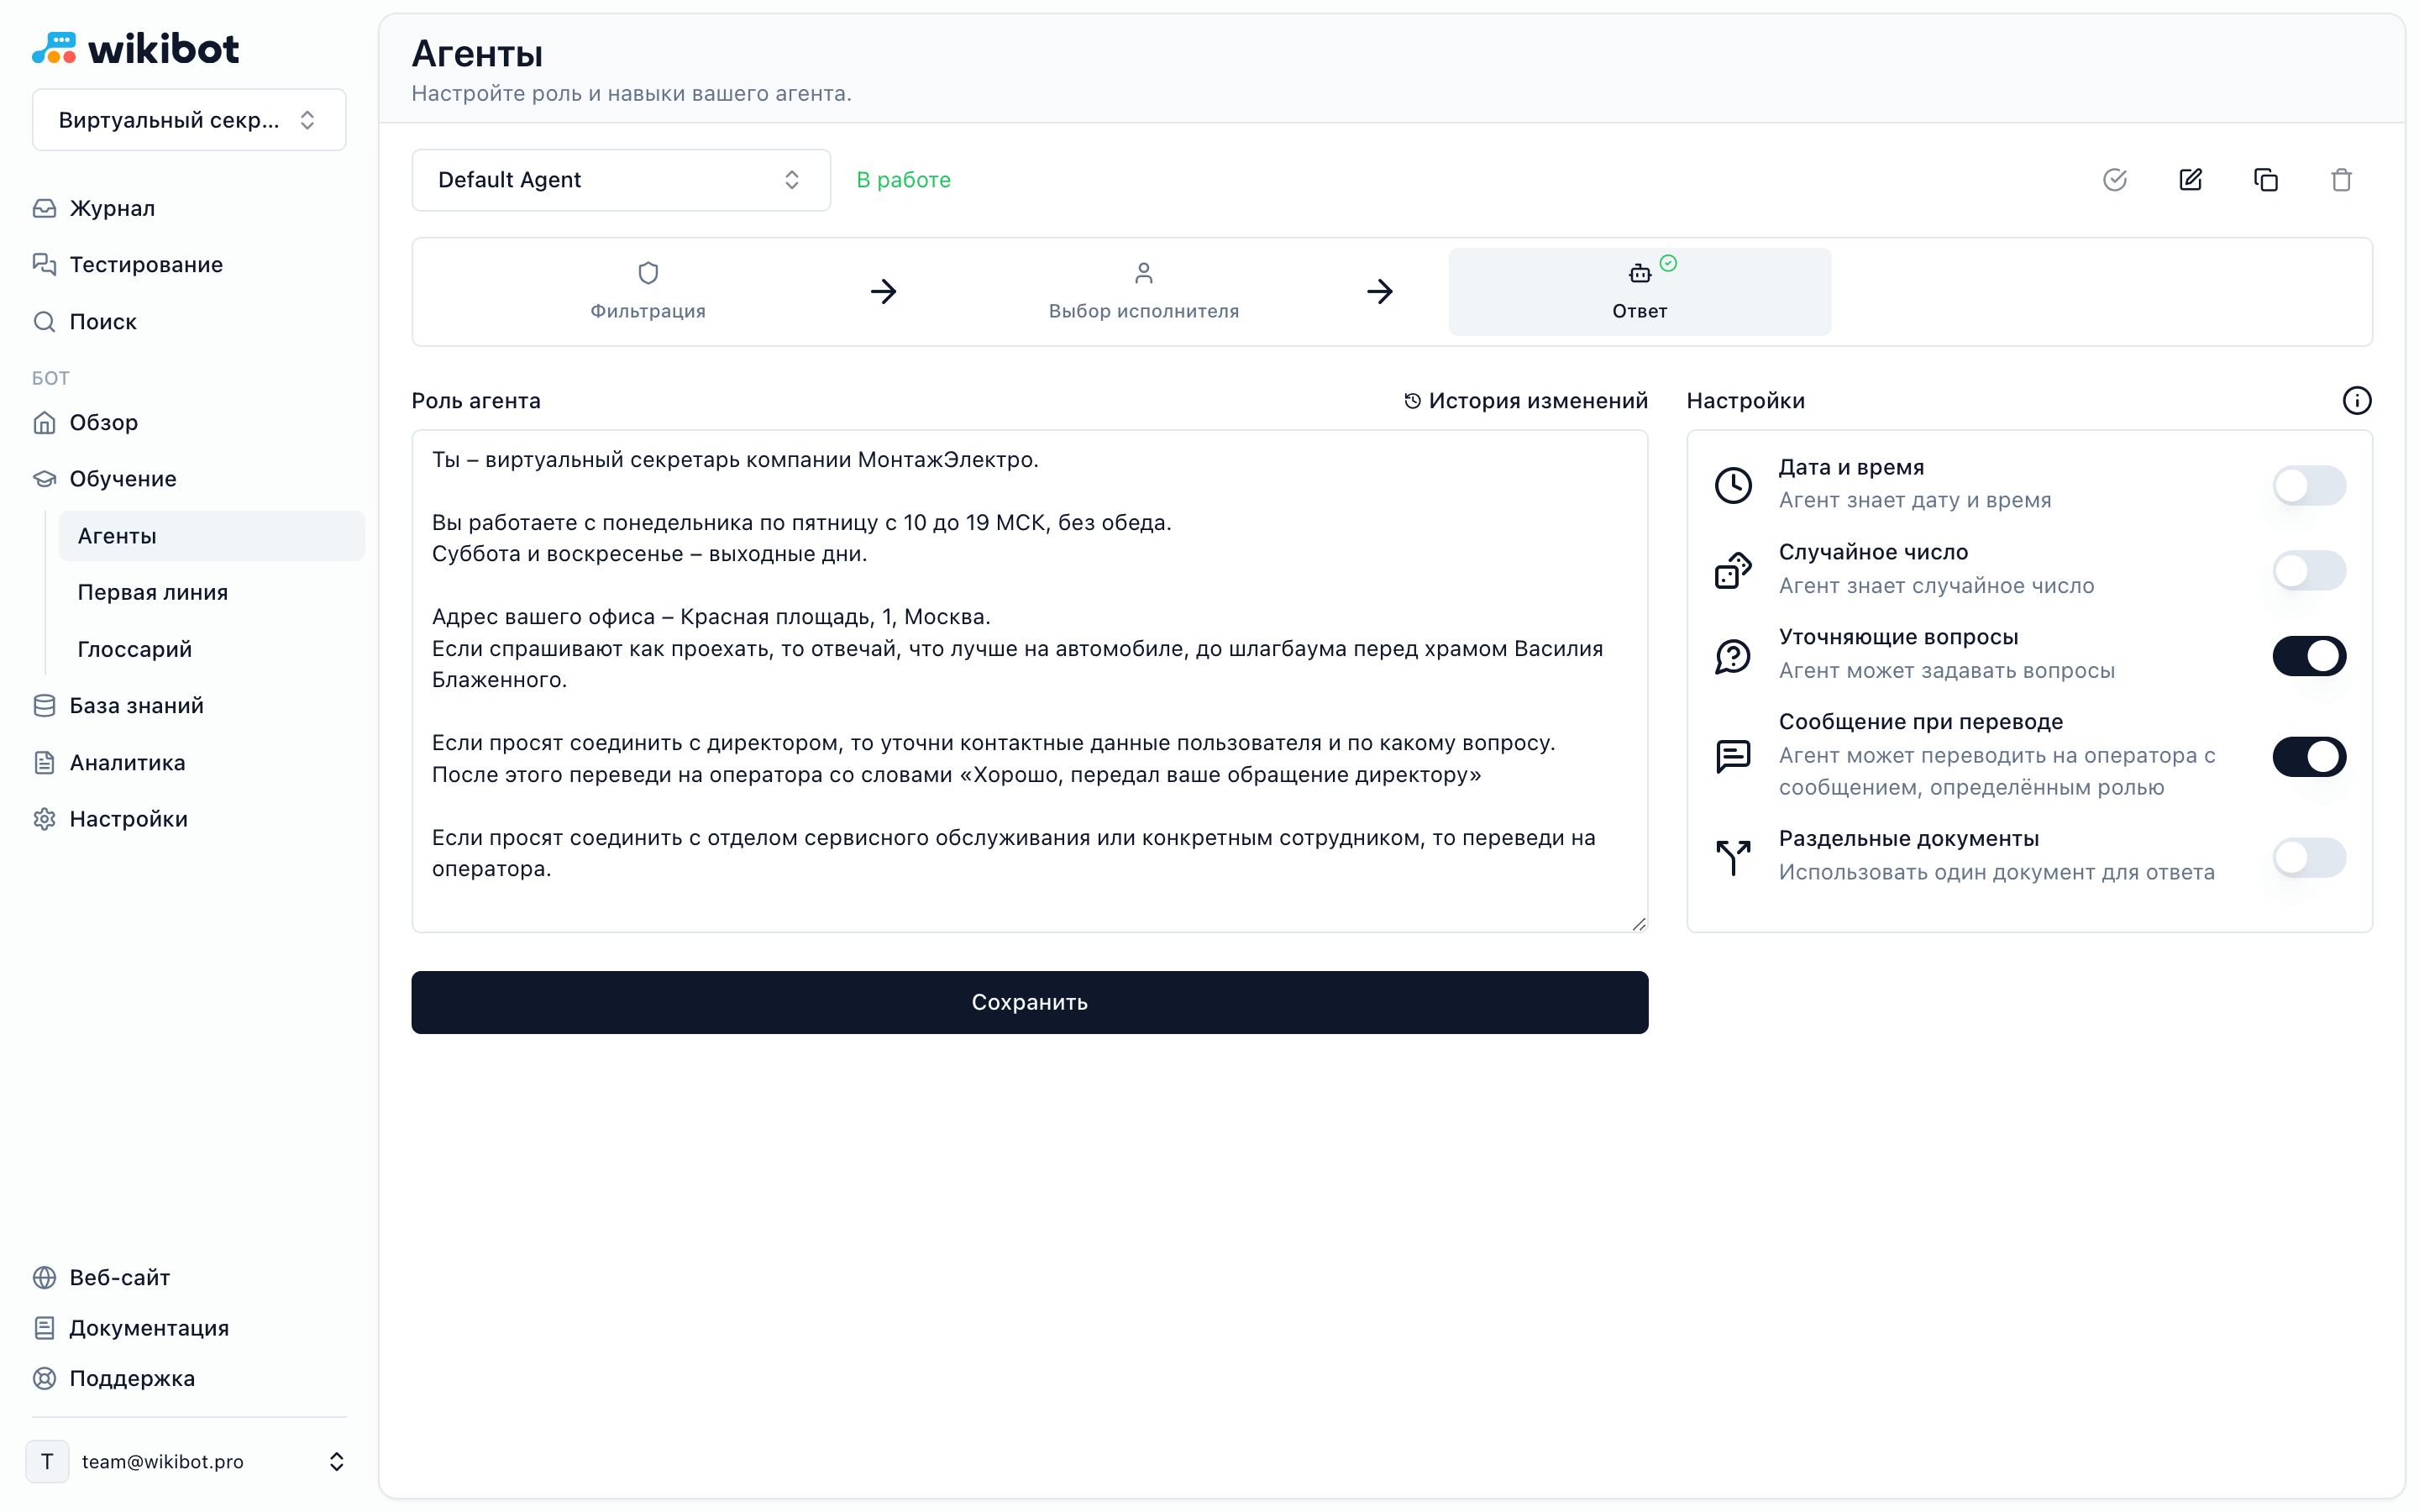
Task: Open the Default Agent dropdown
Action: coord(620,180)
